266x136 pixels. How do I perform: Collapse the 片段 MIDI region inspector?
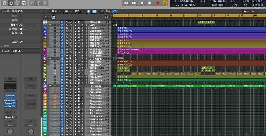click(3, 11)
